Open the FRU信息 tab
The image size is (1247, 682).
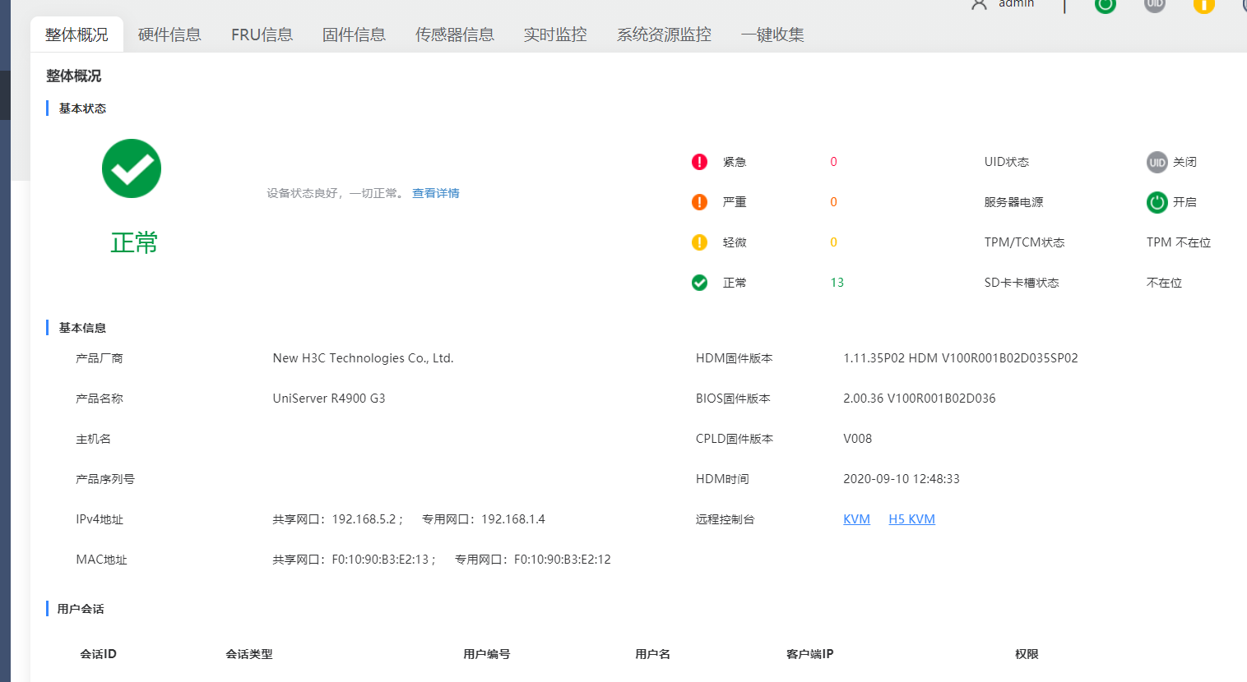262,35
